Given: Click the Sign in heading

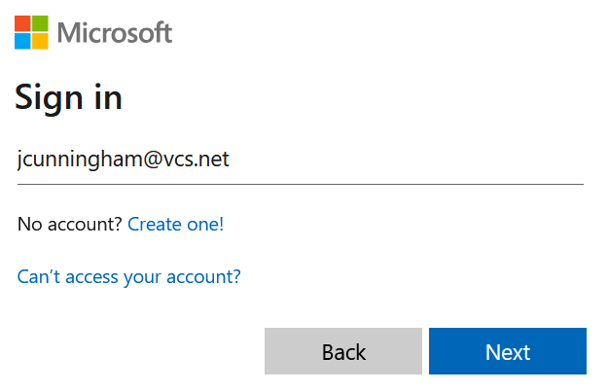Looking at the screenshot, I should pos(68,98).
